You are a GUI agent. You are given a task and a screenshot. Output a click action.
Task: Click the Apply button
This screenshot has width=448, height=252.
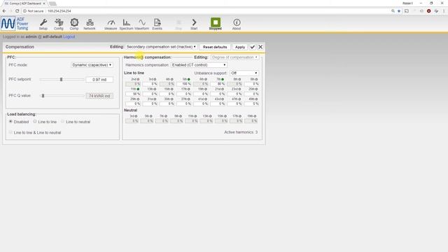pos(240,47)
